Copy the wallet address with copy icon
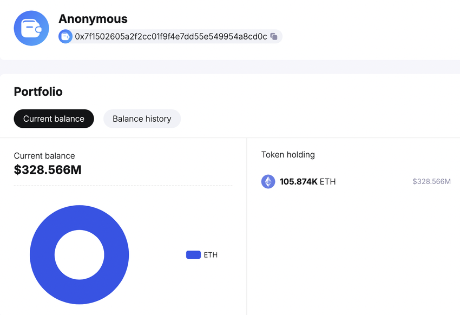 coord(274,37)
